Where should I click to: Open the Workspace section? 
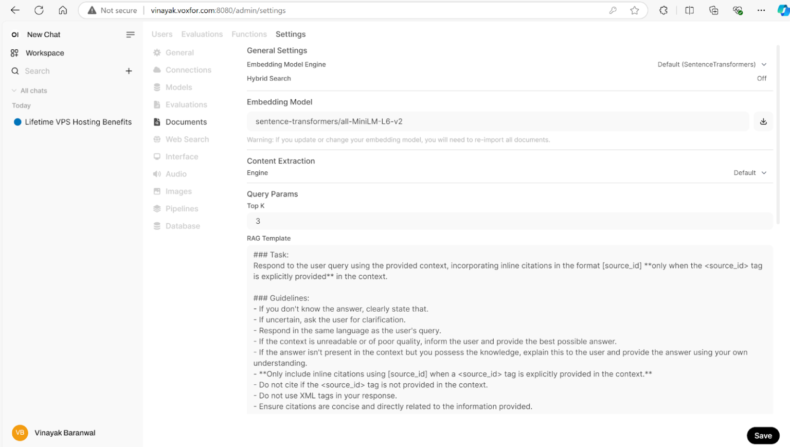point(44,52)
